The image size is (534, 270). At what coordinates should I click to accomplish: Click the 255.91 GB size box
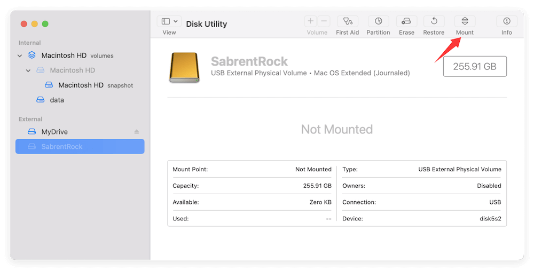(x=475, y=66)
